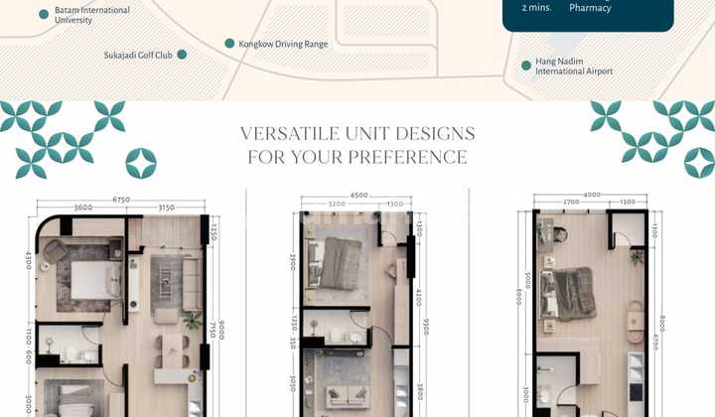
Task: Click the left diamond star ornament icon
Action: (140, 163)
